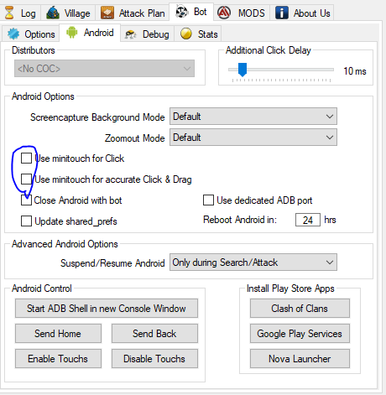Click the Village tab's hut icon
The width and height of the screenshot is (386, 395).
[53, 13]
